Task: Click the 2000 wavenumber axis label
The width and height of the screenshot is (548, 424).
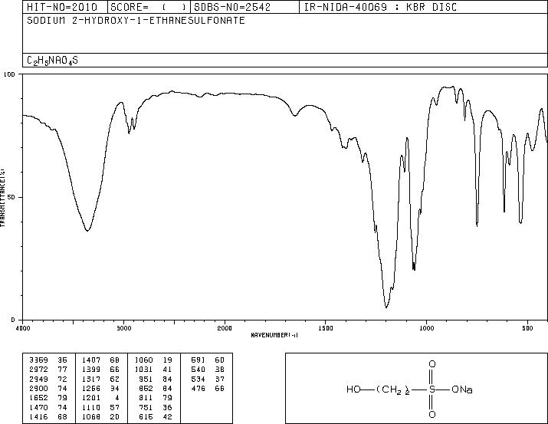Action: pyautogui.click(x=225, y=328)
